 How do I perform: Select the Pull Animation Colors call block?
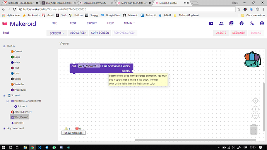[101, 68]
